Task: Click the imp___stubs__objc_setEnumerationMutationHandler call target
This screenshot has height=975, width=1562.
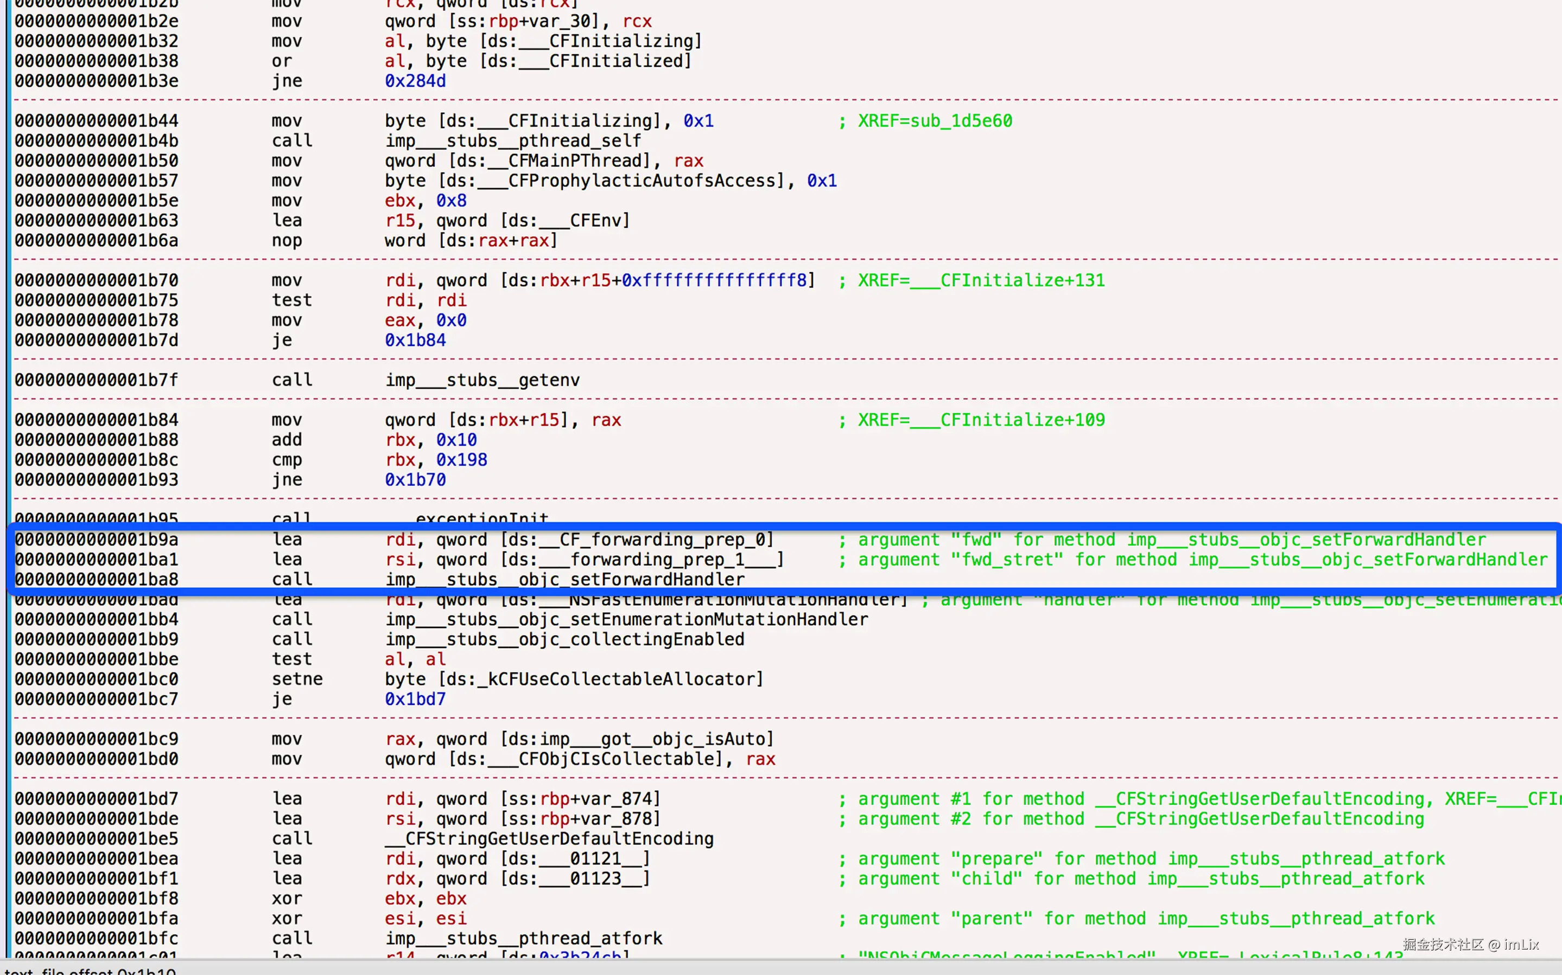Action: click(626, 620)
